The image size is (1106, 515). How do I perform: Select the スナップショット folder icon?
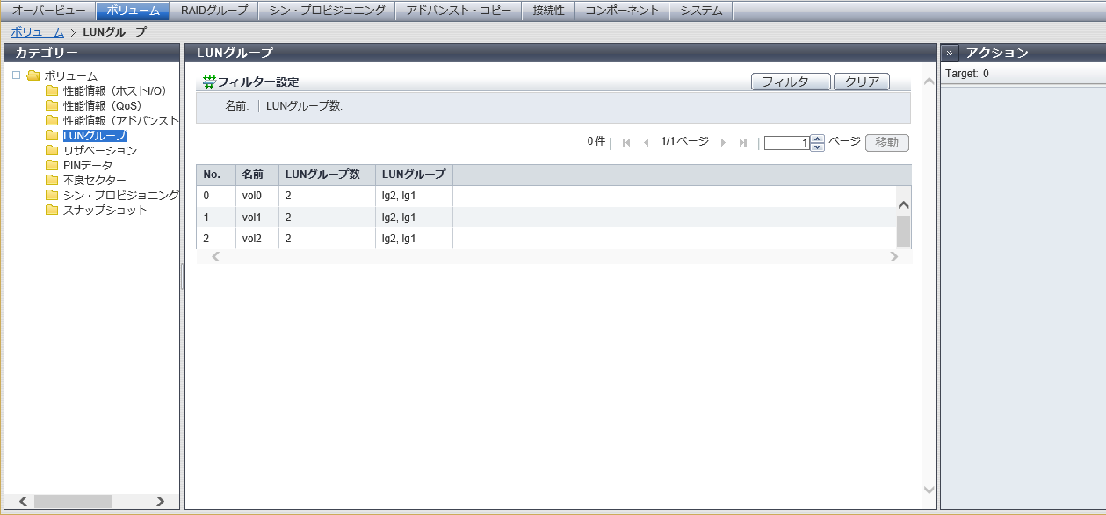52,210
